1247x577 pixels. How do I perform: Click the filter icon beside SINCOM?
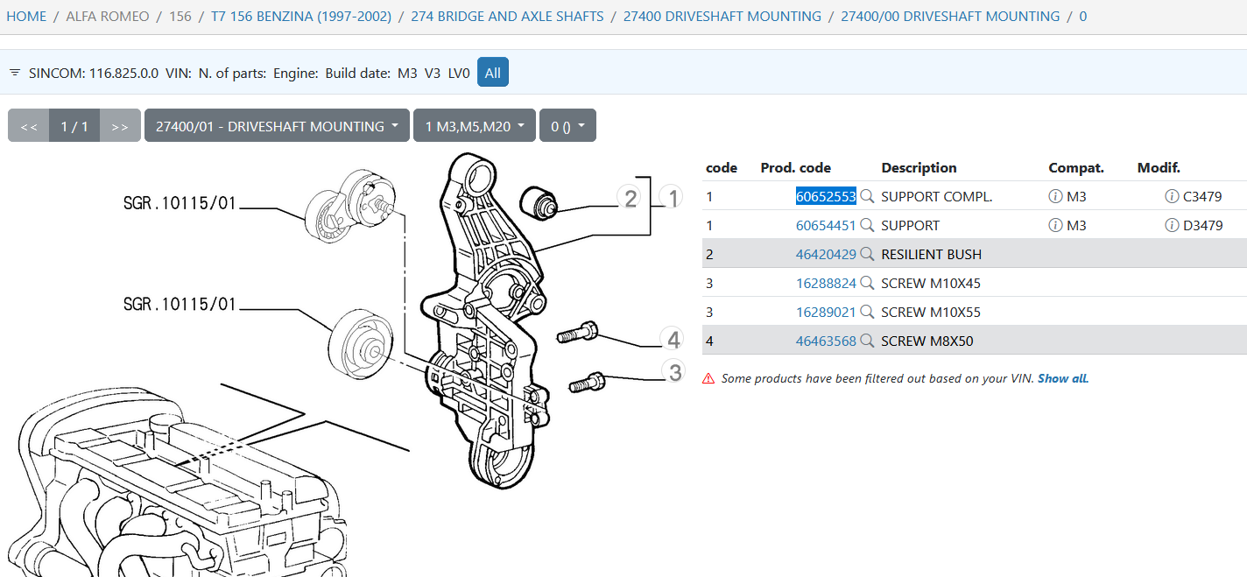(x=15, y=73)
